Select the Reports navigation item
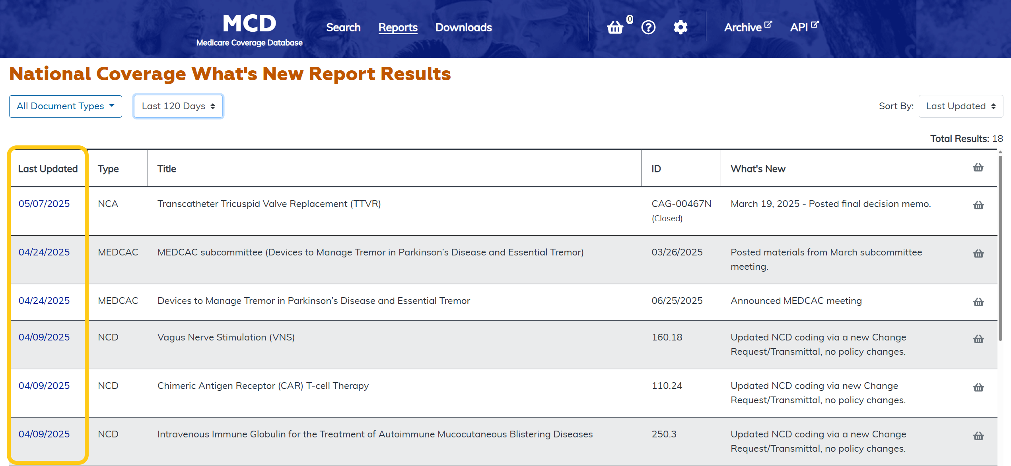The width and height of the screenshot is (1011, 466). [398, 27]
